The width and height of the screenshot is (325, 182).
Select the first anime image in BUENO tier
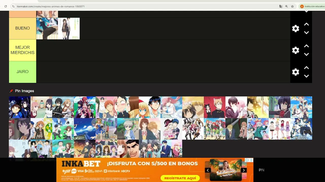click(47, 29)
